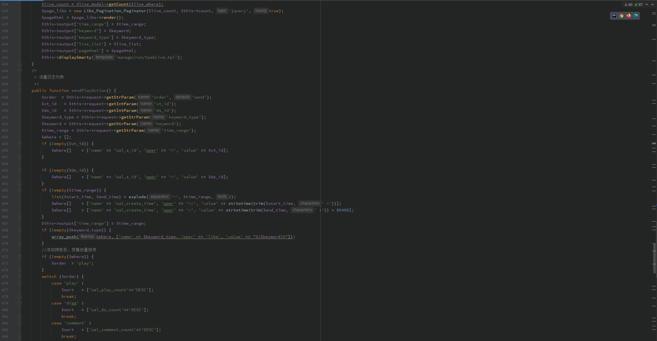Click line number 462 in the gutter
Screen dimensions: 657x341
pyautogui.click(x=5, y=190)
